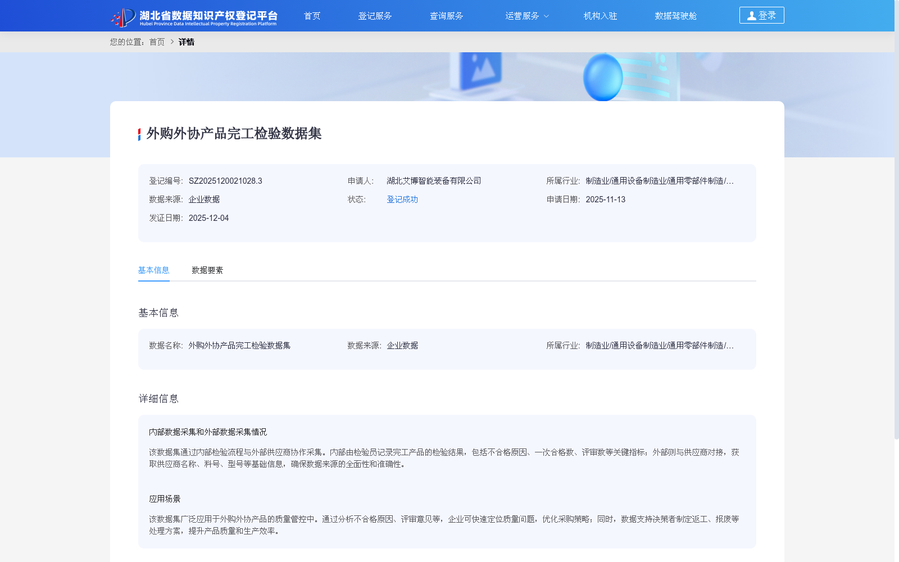Go to 机构入驻 page
Viewport: 899px width, 562px height.
click(601, 16)
